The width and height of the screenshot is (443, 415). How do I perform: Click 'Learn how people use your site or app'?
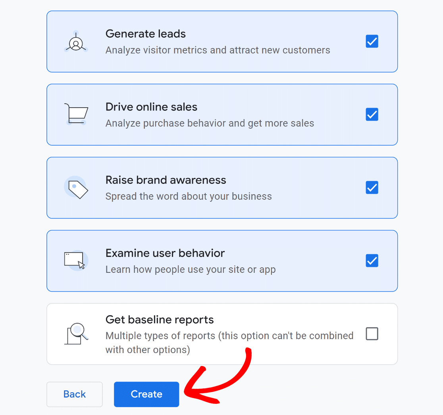pyautogui.click(x=191, y=269)
